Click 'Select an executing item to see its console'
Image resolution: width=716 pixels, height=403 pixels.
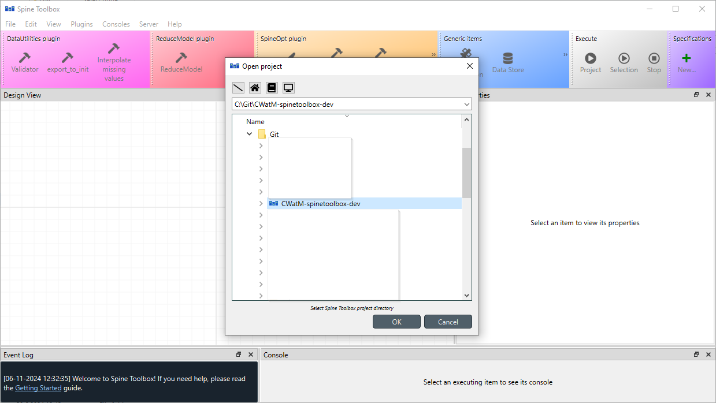pos(488,382)
